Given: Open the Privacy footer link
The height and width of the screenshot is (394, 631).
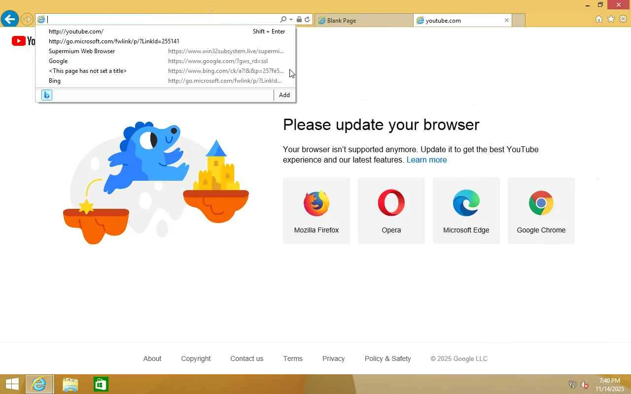Looking at the screenshot, I should [333, 359].
